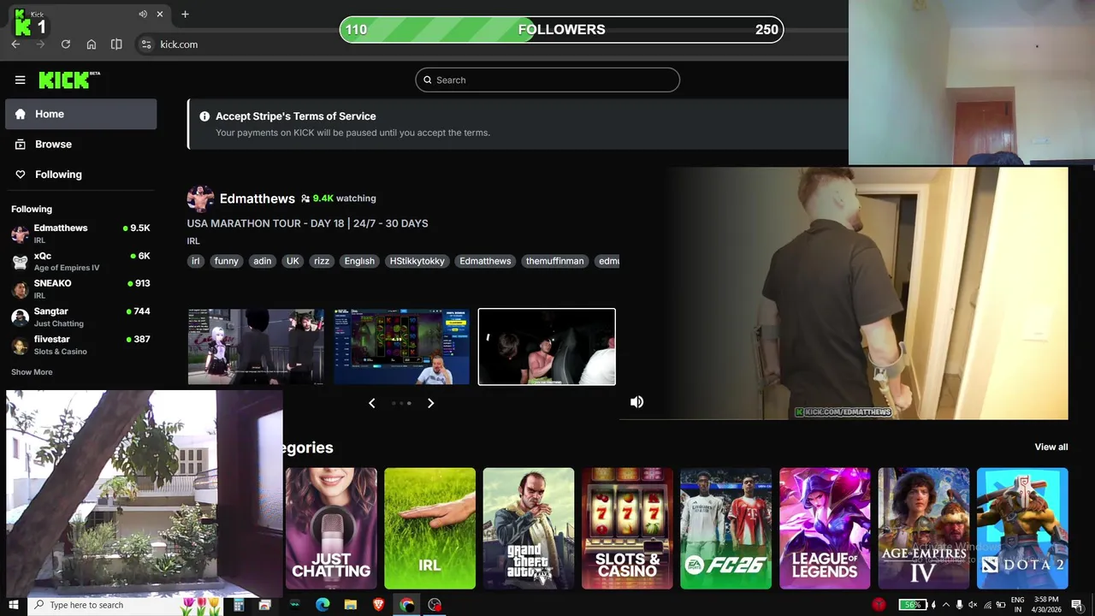1095x616 pixels.
Task: Open the Kick hamburger menu
Action: click(x=20, y=80)
